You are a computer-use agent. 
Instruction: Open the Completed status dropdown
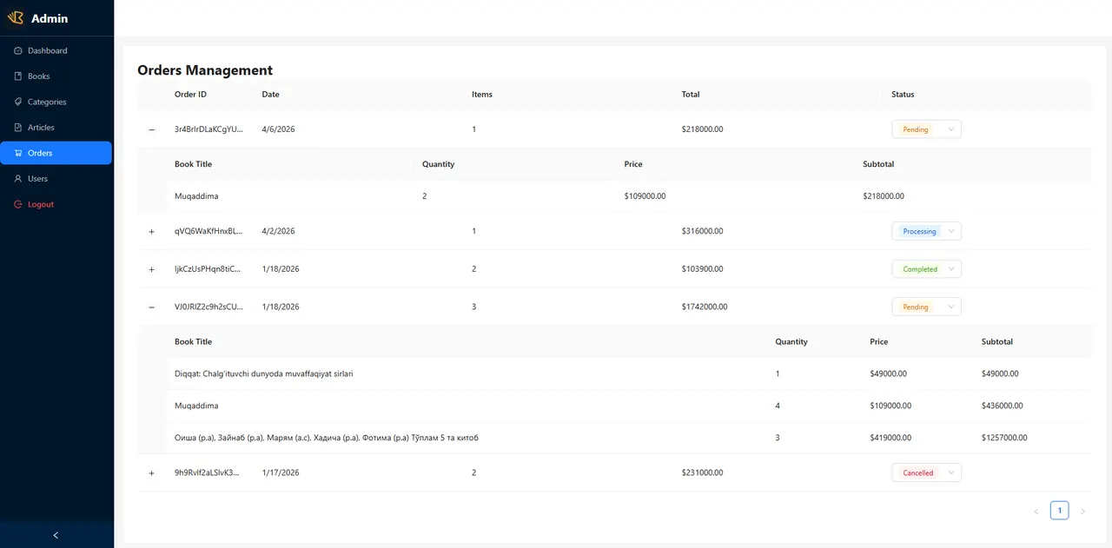[926, 269]
